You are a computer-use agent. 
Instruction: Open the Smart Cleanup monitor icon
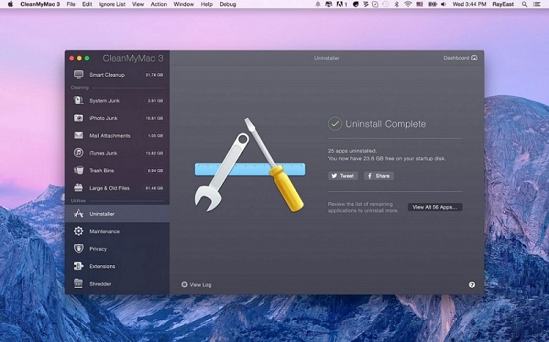pos(79,75)
